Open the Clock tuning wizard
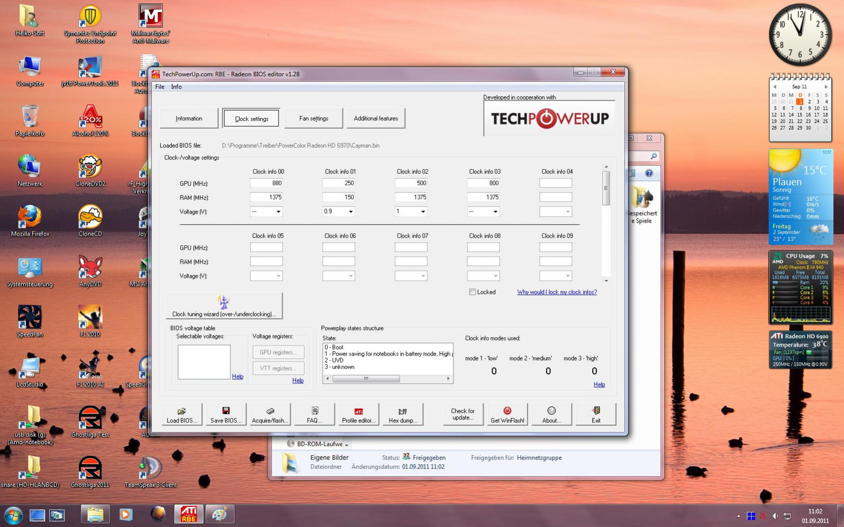The height and width of the screenshot is (527, 844). (224, 306)
